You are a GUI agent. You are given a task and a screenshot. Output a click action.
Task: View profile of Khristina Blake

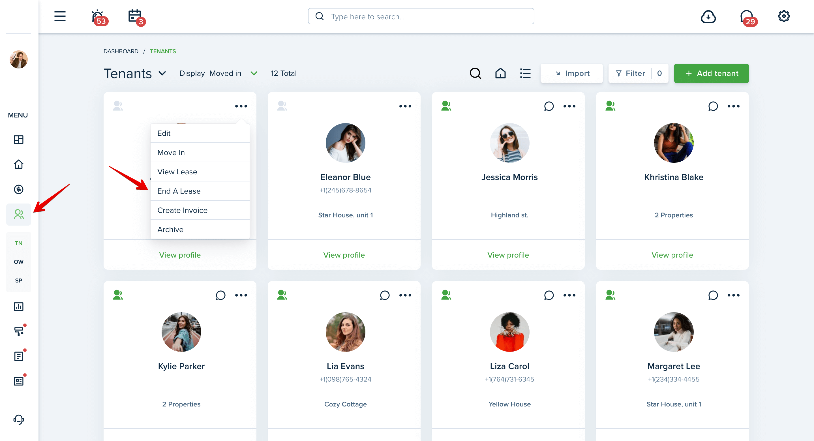point(672,255)
